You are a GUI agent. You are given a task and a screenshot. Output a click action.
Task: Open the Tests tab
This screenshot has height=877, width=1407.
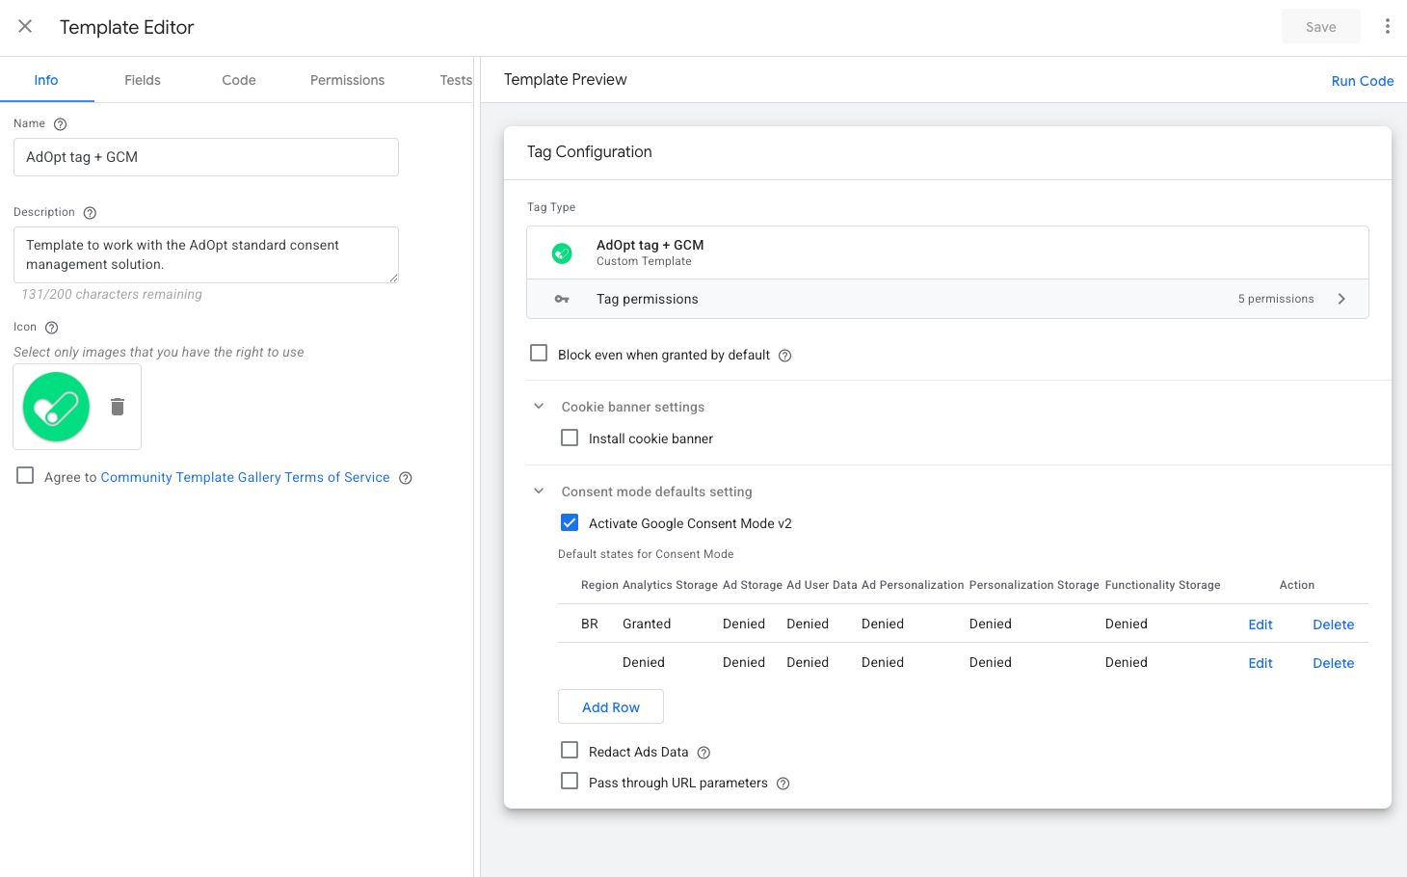pyautogui.click(x=456, y=80)
